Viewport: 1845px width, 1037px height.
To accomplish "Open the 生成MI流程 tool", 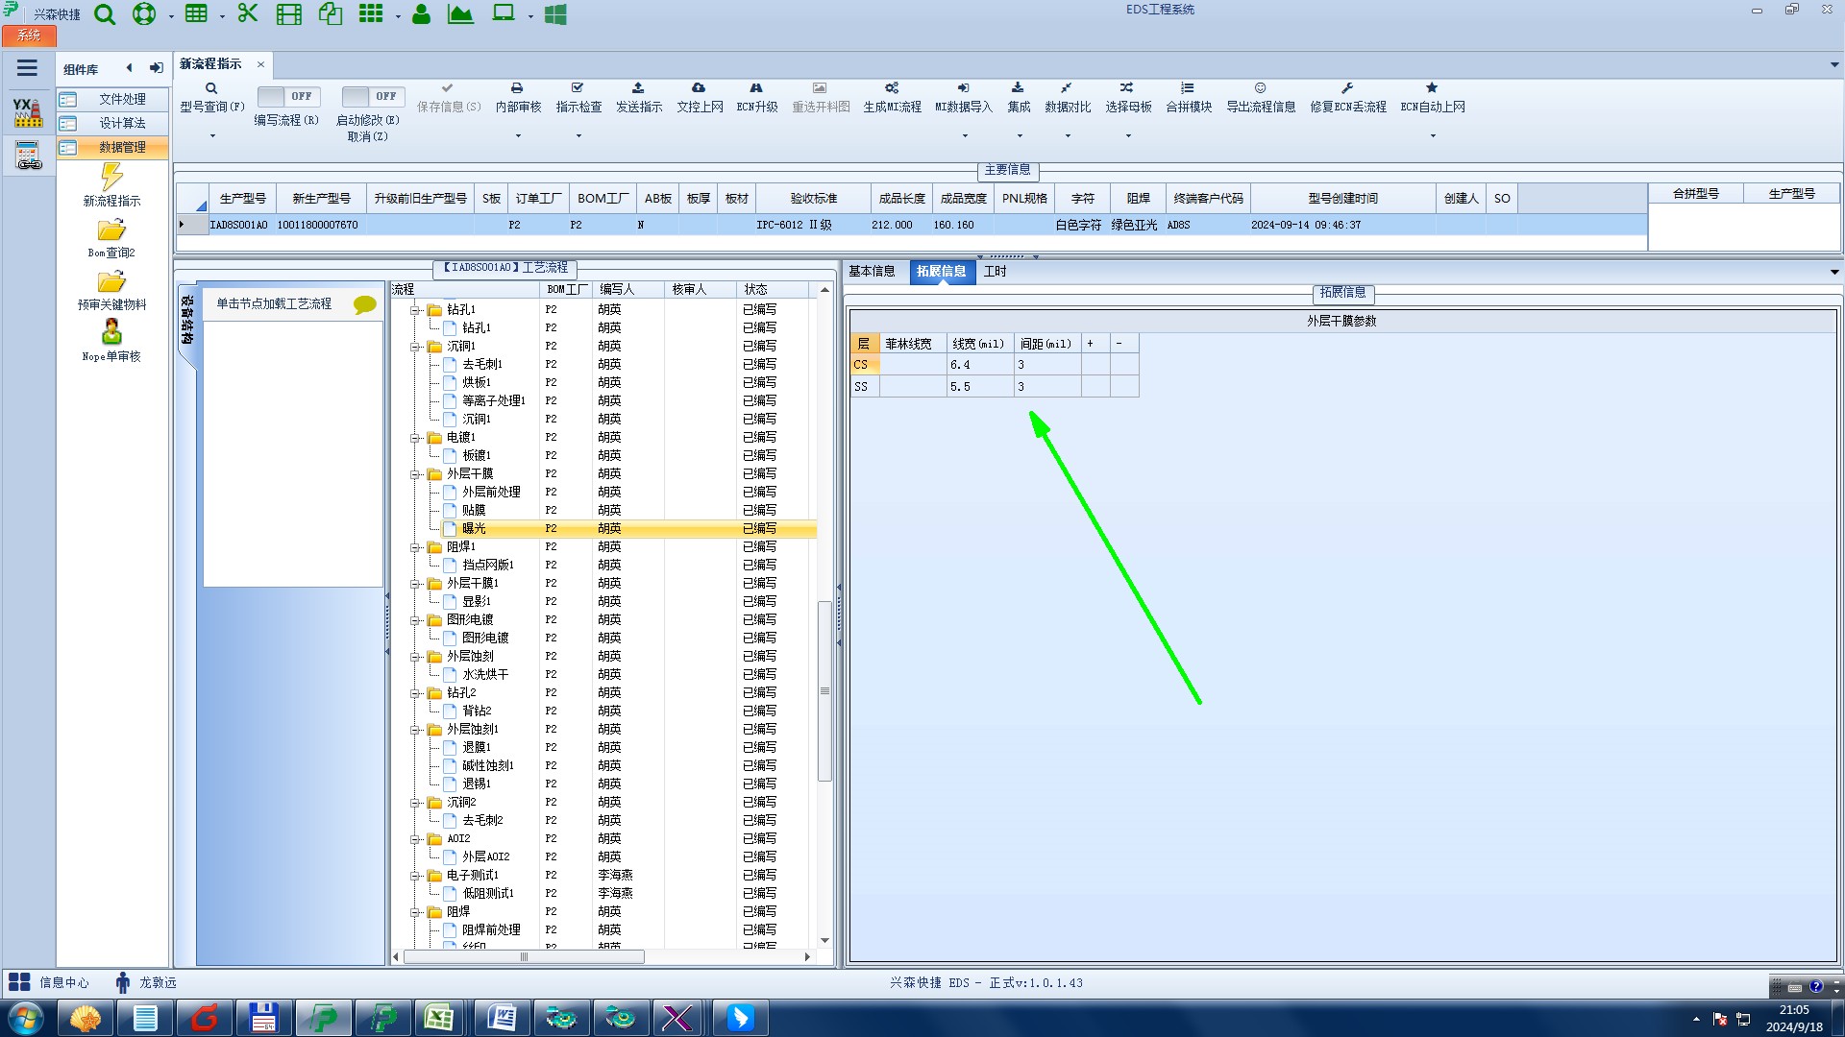I will 891,88.
